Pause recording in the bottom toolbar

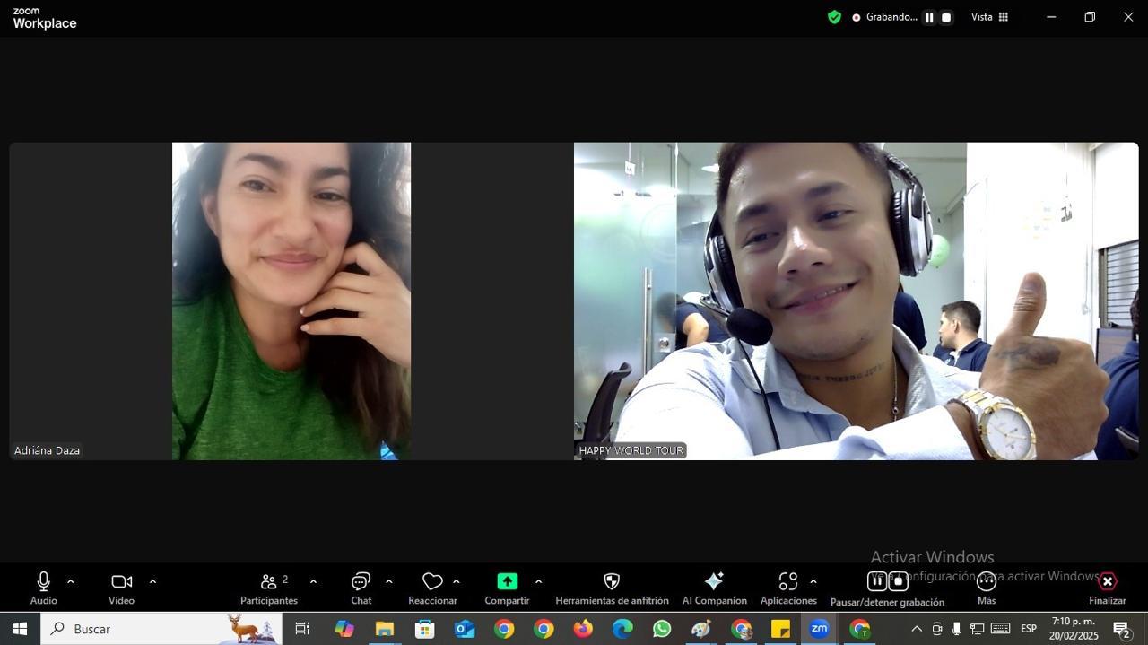[878, 581]
